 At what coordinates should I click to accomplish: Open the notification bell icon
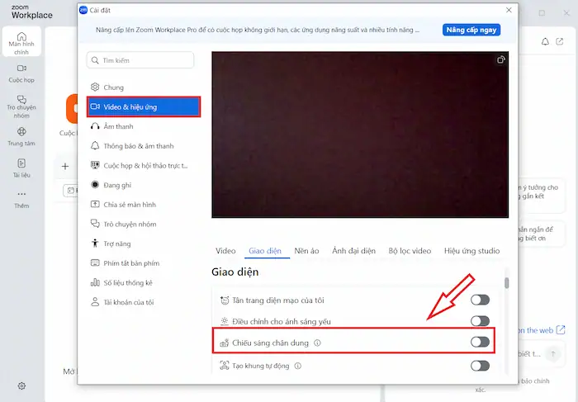tap(545, 41)
